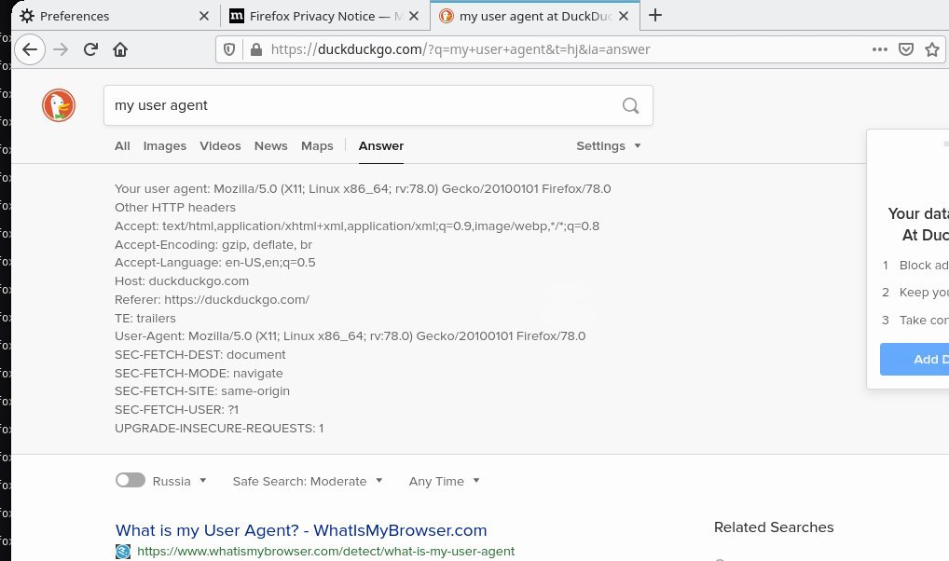Open the Settings dropdown
This screenshot has width=949, height=561.
click(608, 146)
